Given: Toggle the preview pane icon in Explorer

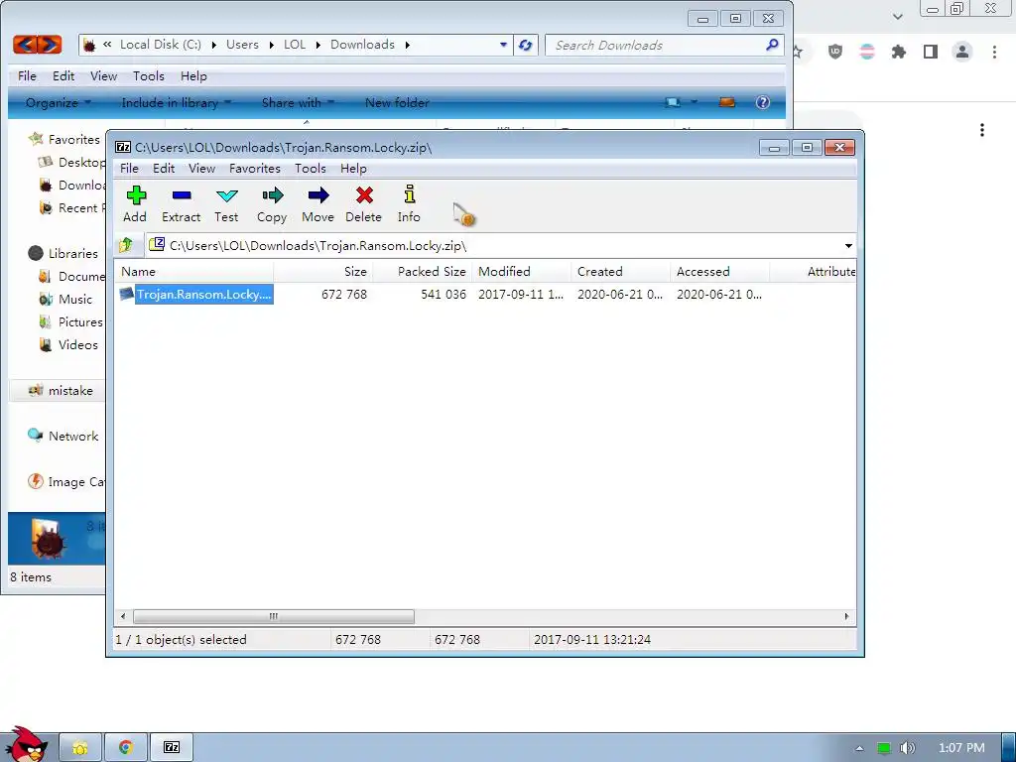Looking at the screenshot, I should (x=727, y=102).
